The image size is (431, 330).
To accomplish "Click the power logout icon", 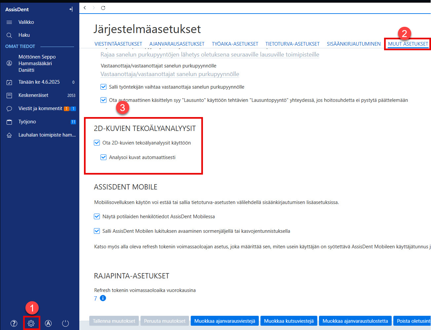I will pyautogui.click(x=65, y=323).
